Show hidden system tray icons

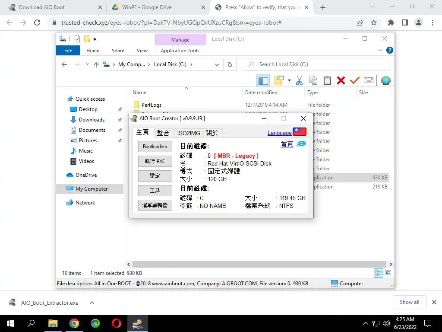click(365, 323)
